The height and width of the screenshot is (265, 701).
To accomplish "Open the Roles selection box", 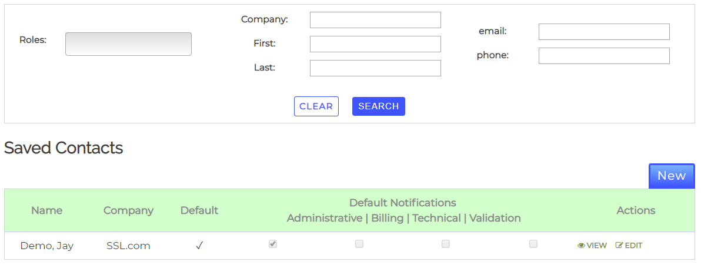I will pos(128,44).
